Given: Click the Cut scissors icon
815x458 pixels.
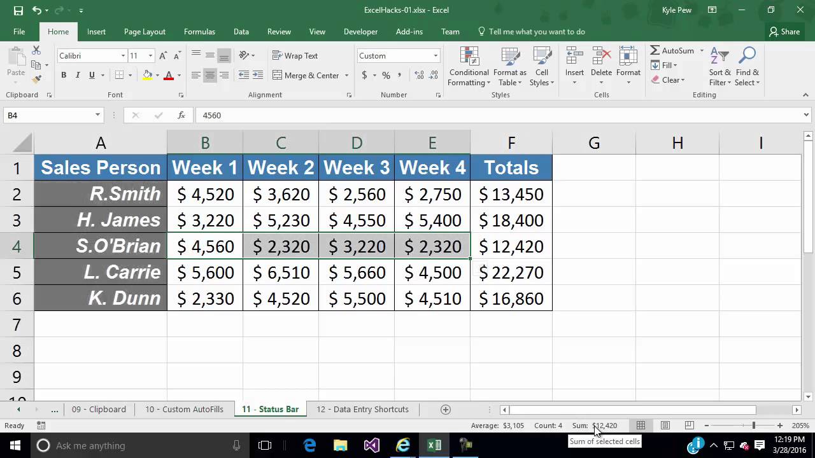Looking at the screenshot, I should tap(36, 50).
